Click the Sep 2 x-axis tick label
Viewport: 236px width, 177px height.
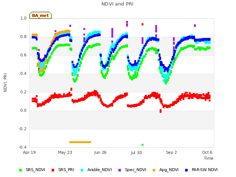coord(171,152)
